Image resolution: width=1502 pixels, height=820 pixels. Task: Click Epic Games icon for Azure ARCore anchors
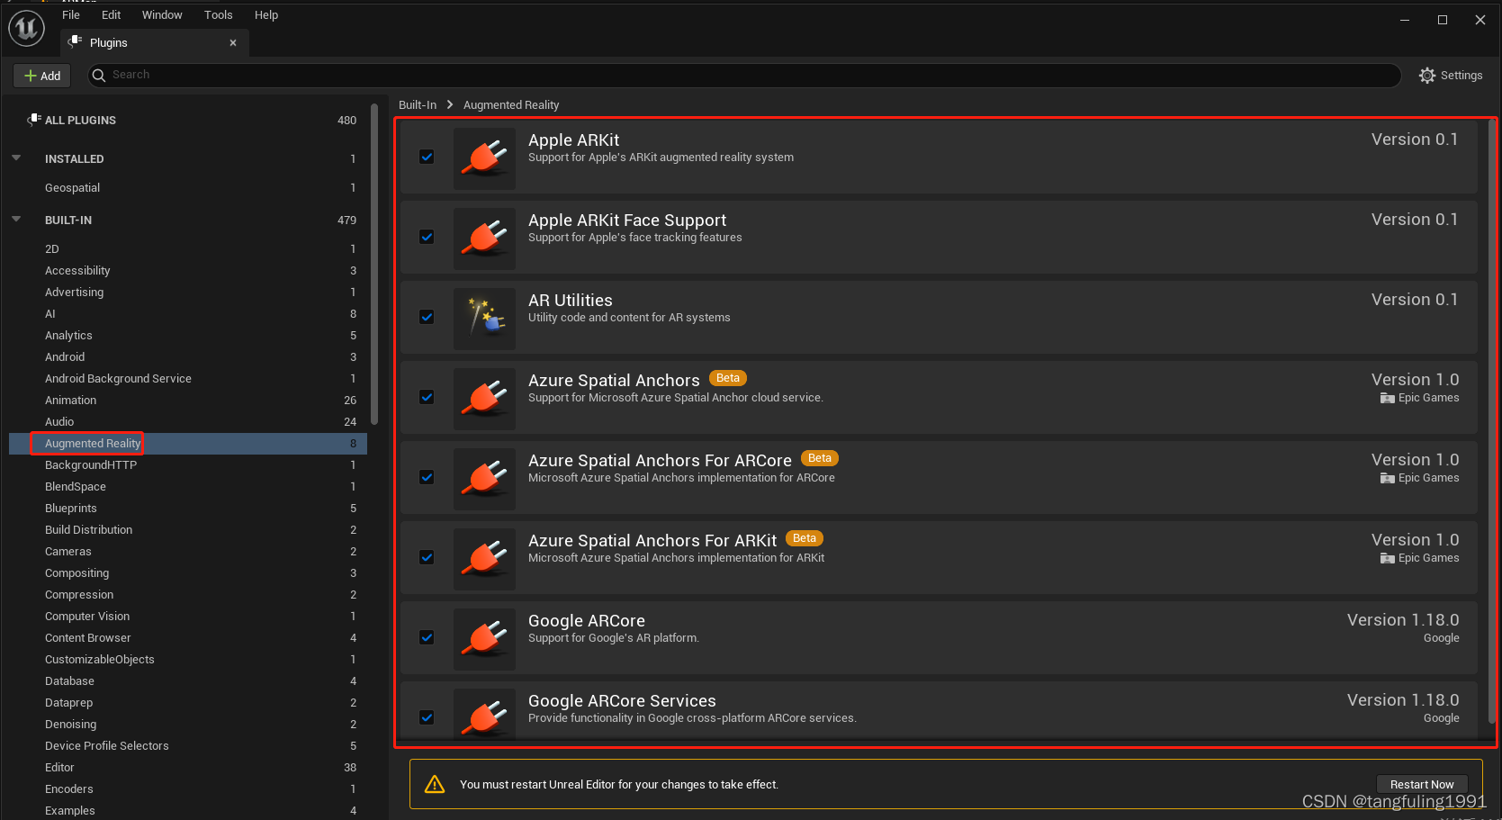[1387, 478]
